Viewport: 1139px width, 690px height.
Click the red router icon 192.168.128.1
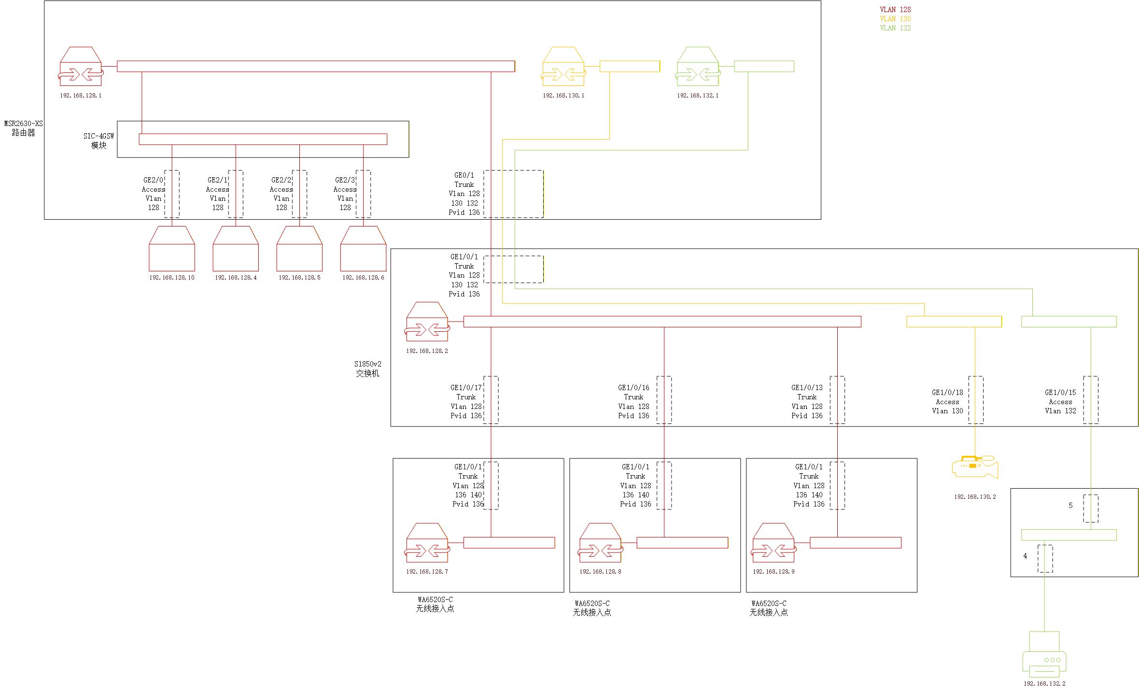pyautogui.click(x=81, y=67)
